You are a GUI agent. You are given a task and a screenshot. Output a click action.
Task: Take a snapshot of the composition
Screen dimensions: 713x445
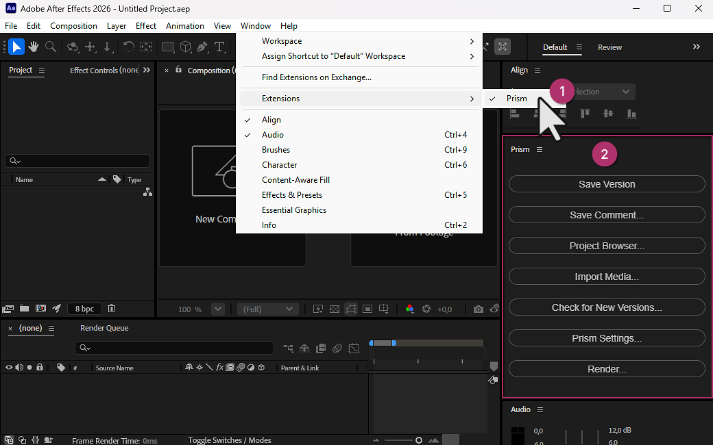point(478,309)
